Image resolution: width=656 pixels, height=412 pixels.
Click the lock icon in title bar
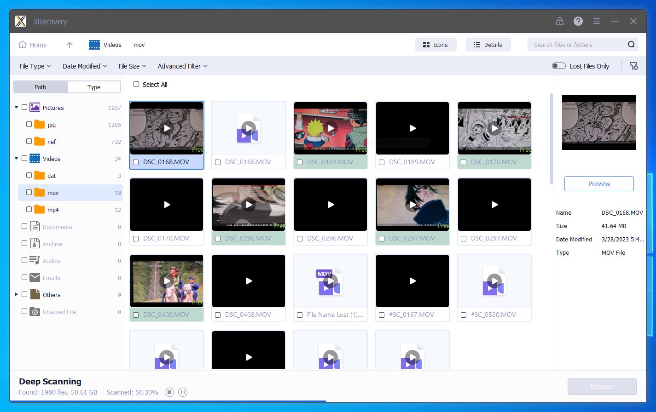point(560,21)
